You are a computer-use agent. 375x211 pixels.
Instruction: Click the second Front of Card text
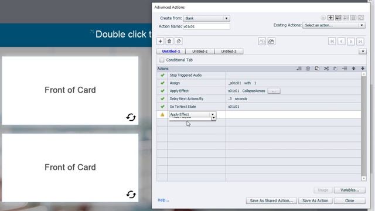(x=70, y=167)
